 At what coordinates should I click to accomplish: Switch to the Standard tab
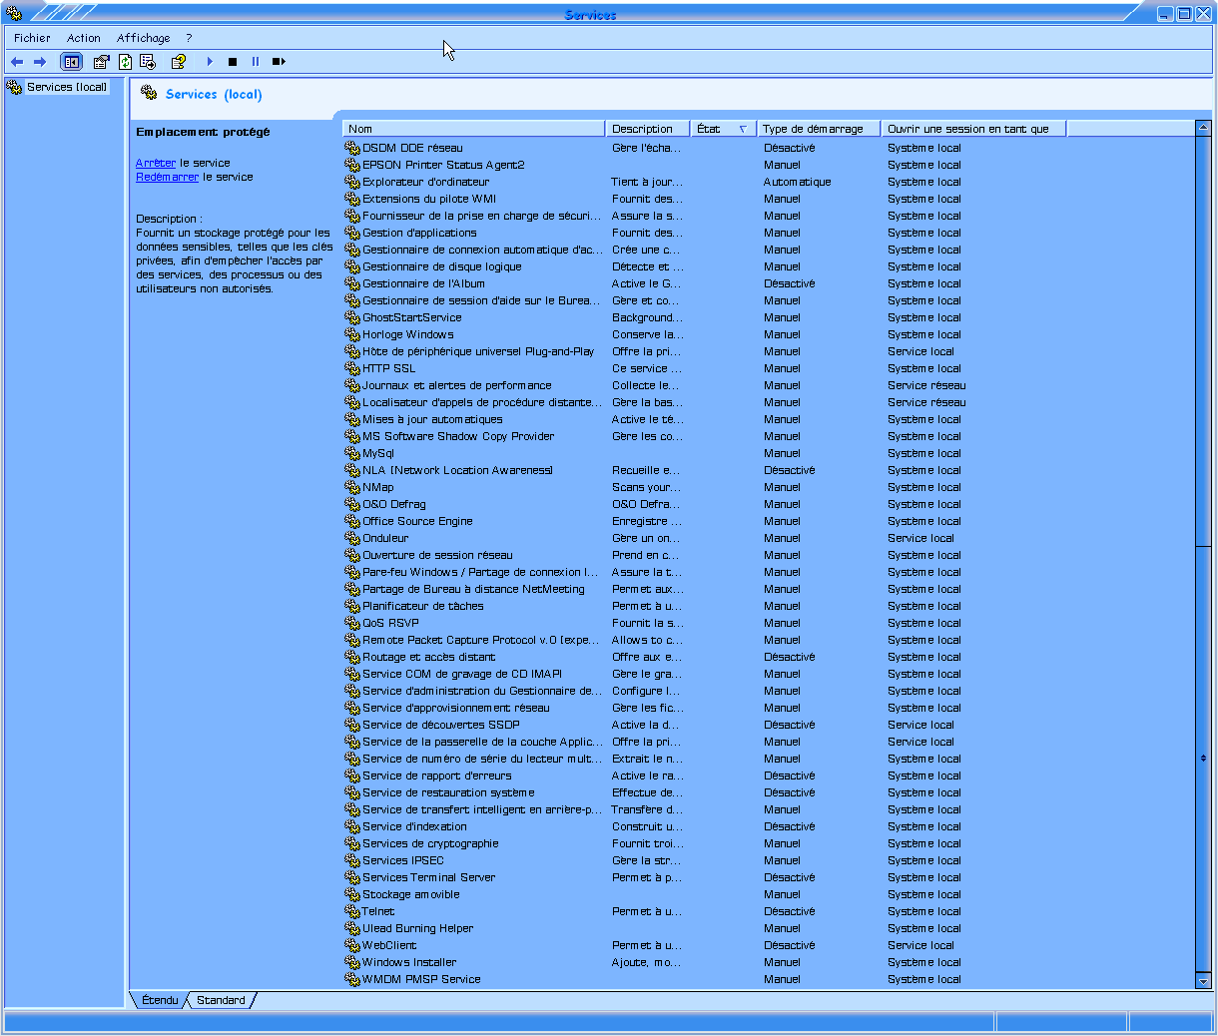point(221,1000)
